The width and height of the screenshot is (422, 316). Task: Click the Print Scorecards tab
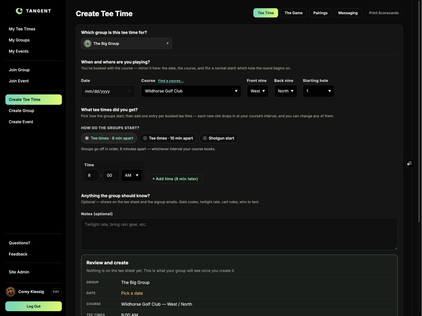point(384,13)
